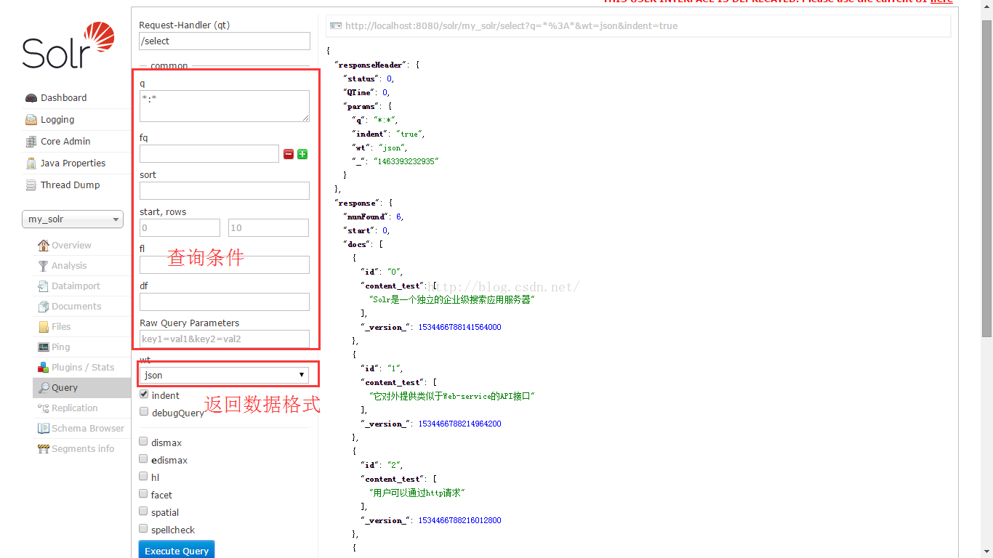Image resolution: width=993 pixels, height=558 pixels.
Task: Add an fq filter with green plus
Action: pos(302,154)
